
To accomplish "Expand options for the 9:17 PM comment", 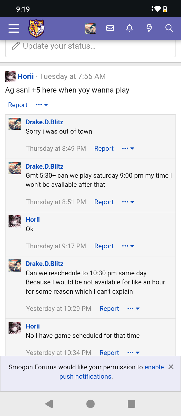I will pyautogui.click(x=128, y=246).
